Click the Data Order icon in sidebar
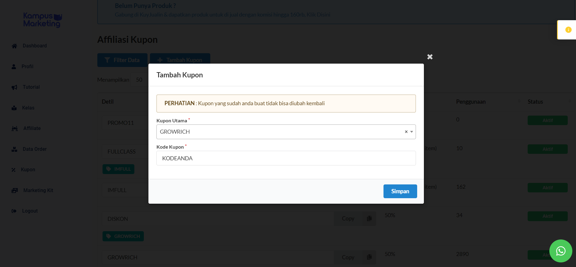576x267 pixels. point(14,149)
